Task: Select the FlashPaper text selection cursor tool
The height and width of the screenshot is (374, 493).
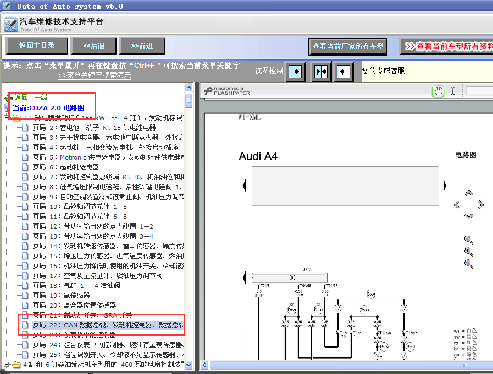Action: [453, 91]
